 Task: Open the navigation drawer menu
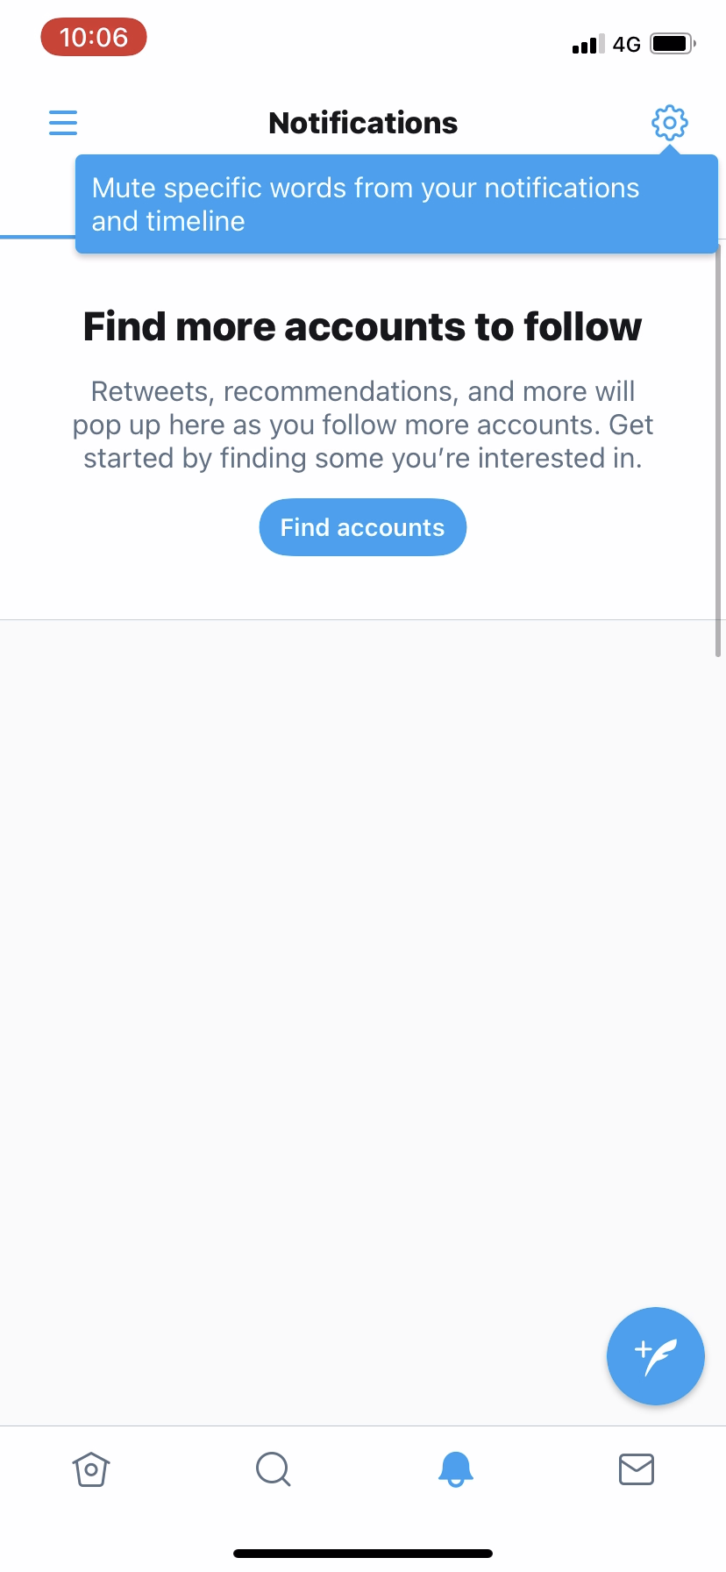click(x=62, y=122)
